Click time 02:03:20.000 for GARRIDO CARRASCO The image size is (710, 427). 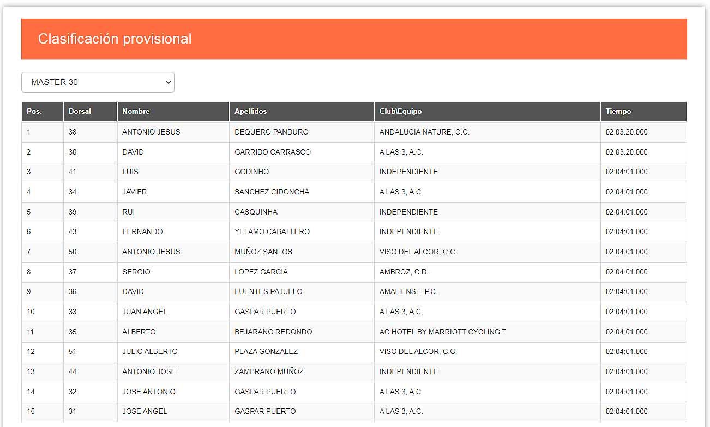[627, 152]
